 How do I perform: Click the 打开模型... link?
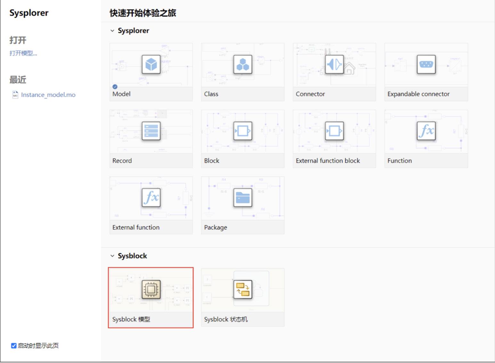pyautogui.click(x=23, y=53)
